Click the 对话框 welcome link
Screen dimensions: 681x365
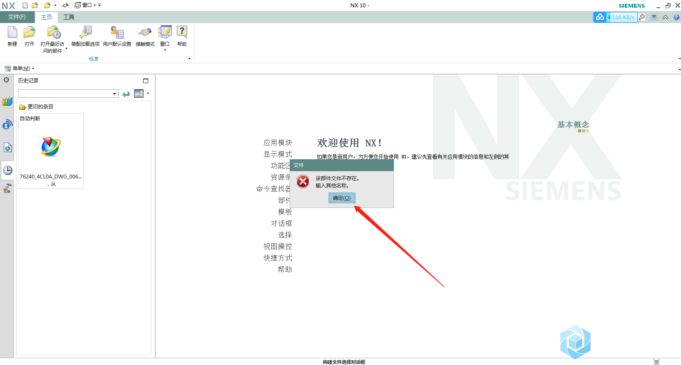282,223
